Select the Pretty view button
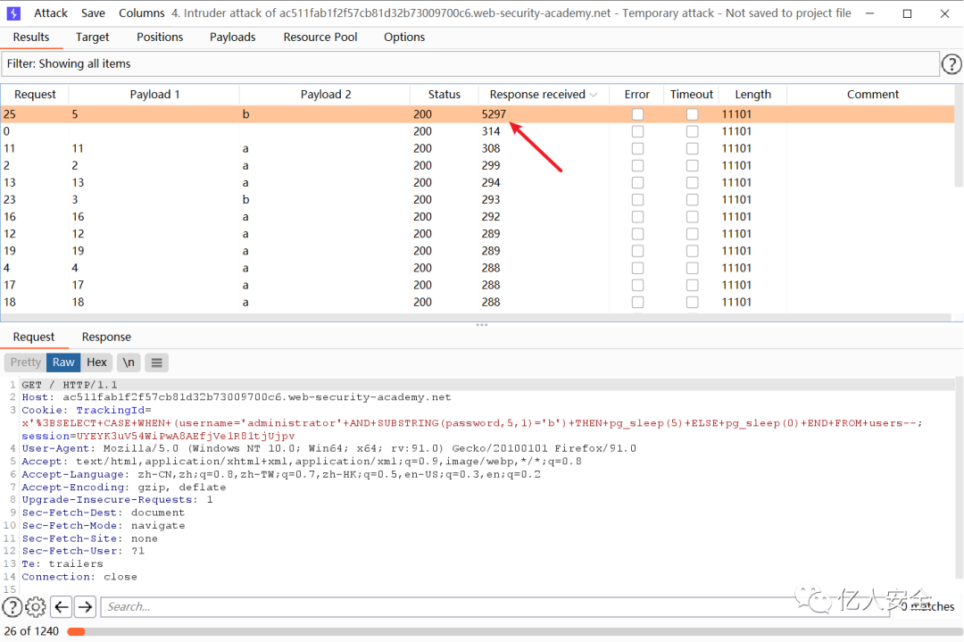This screenshot has height=642, width=964. (25, 363)
